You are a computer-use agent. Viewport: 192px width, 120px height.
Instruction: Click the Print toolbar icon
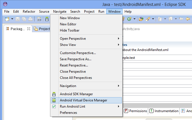coord(30,19)
